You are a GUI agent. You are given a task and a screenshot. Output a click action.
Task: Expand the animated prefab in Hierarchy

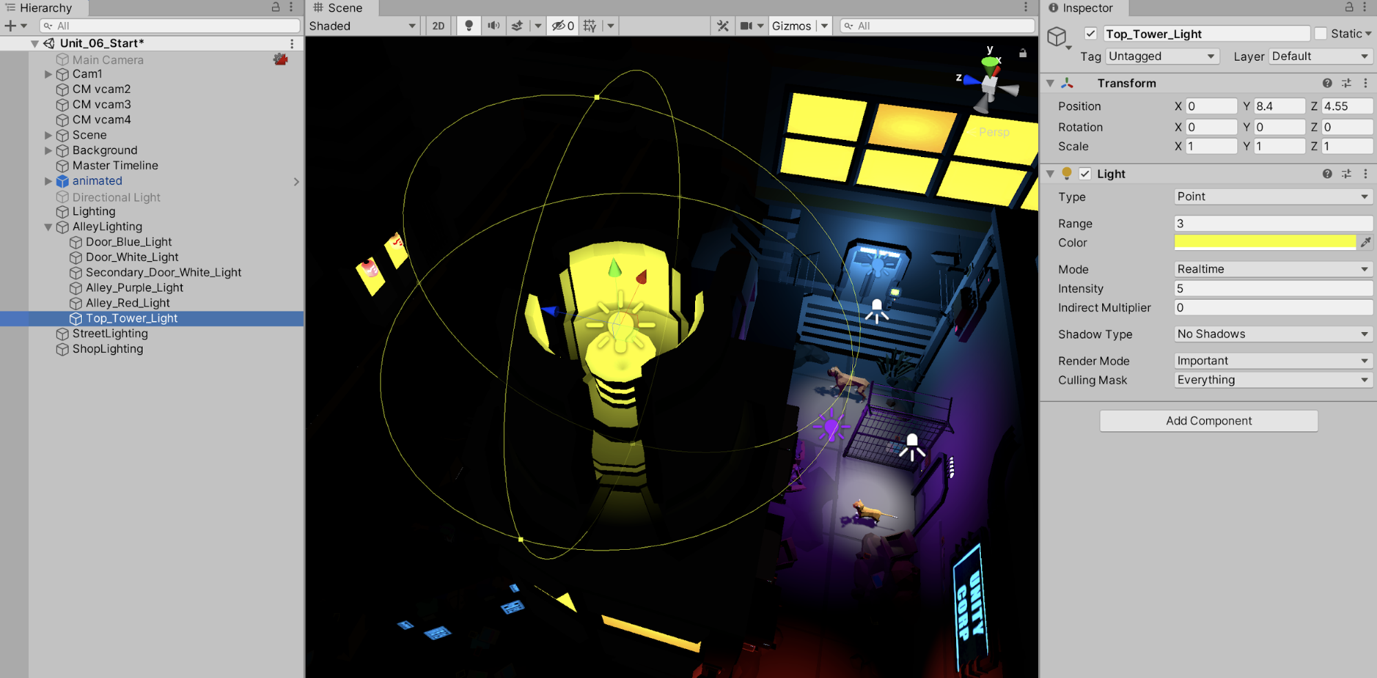coord(48,181)
